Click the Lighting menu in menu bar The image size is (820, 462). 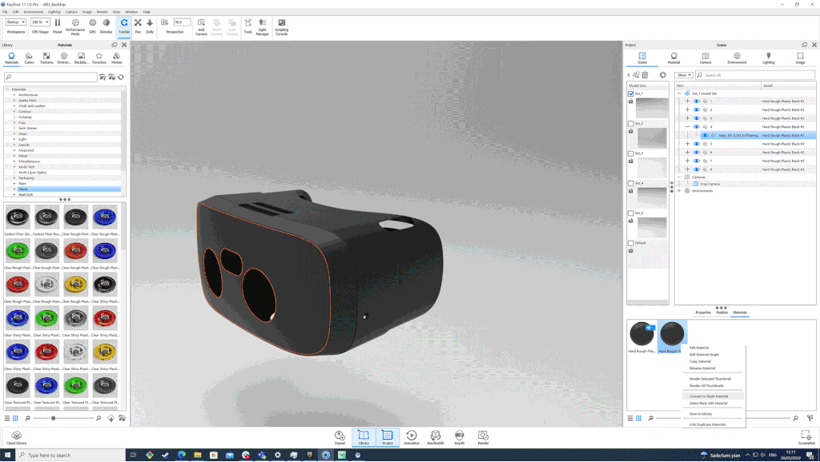pos(54,12)
